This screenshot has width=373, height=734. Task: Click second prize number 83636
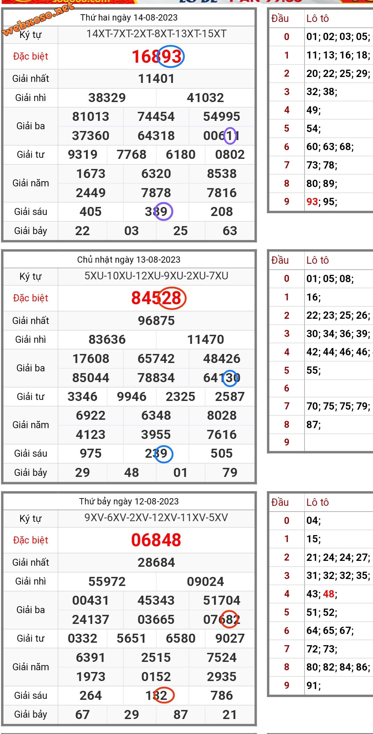[x=107, y=340]
